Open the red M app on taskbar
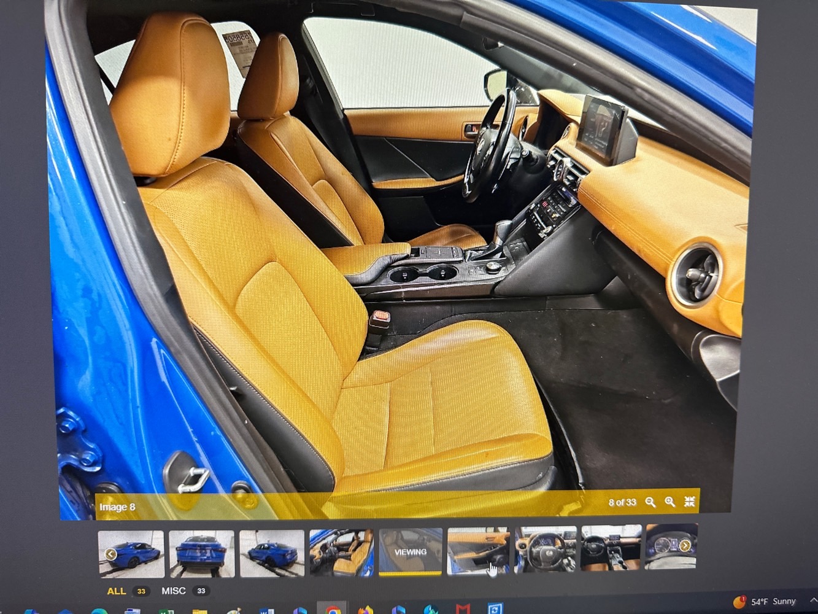Viewport: 818px width, 614px height. [463, 610]
